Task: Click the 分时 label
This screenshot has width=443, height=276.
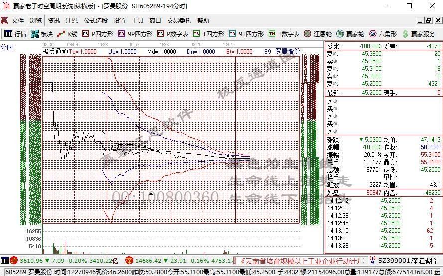Action: [7, 47]
